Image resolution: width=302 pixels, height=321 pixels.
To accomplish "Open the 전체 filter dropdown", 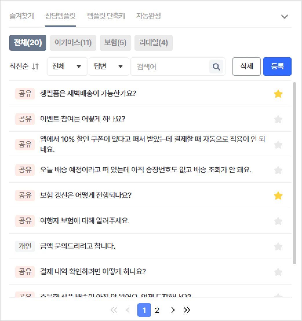I will [x=67, y=67].
